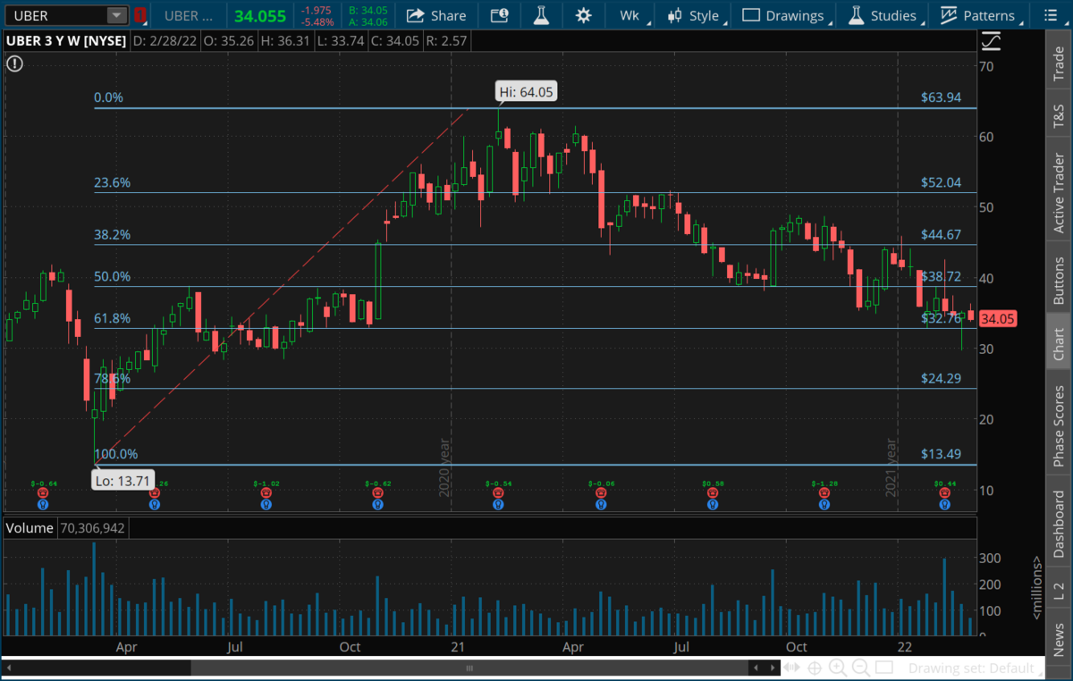Image resolution: width=1073 pixels, height=681 pixels.
Task: Click the icon between Share and the flask
Action: [x=500, y=15]
